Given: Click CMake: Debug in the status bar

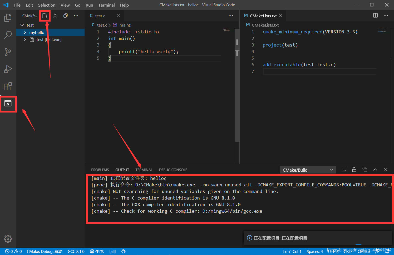Looking at the screenshot, I should pyautogui.click(x=44, y=251).
